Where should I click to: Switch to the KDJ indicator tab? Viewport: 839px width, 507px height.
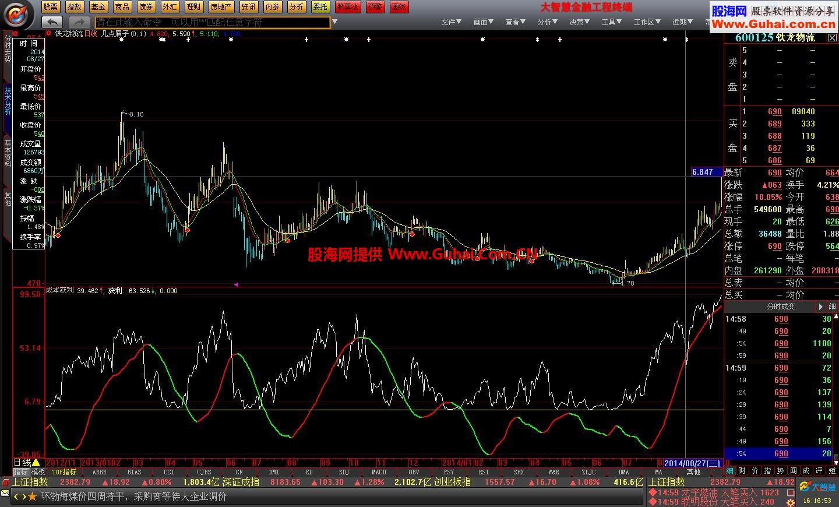(x=344, y=472)
